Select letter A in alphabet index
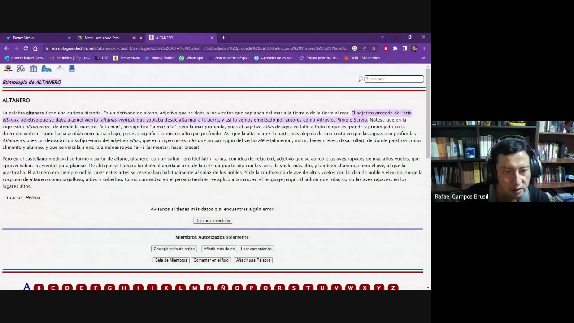The width and height of the screenshot is (574, 323). [27, 287]
